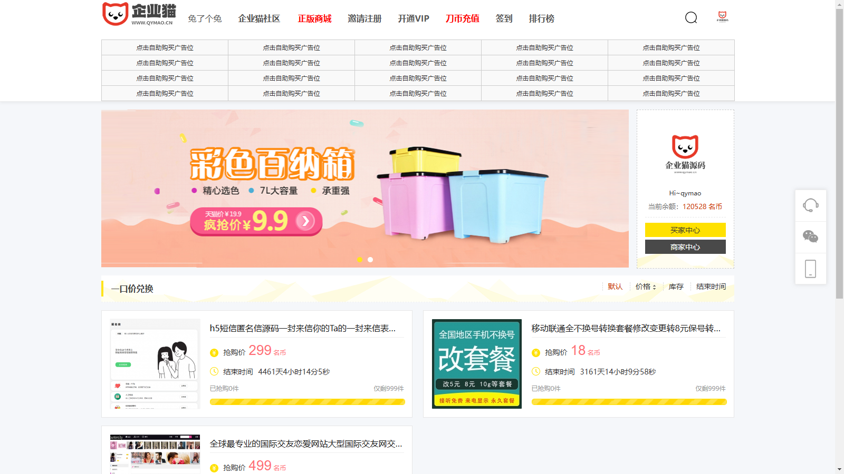
Task: Click the stock progress bar under 改套餐
Action: coord(629,402)
